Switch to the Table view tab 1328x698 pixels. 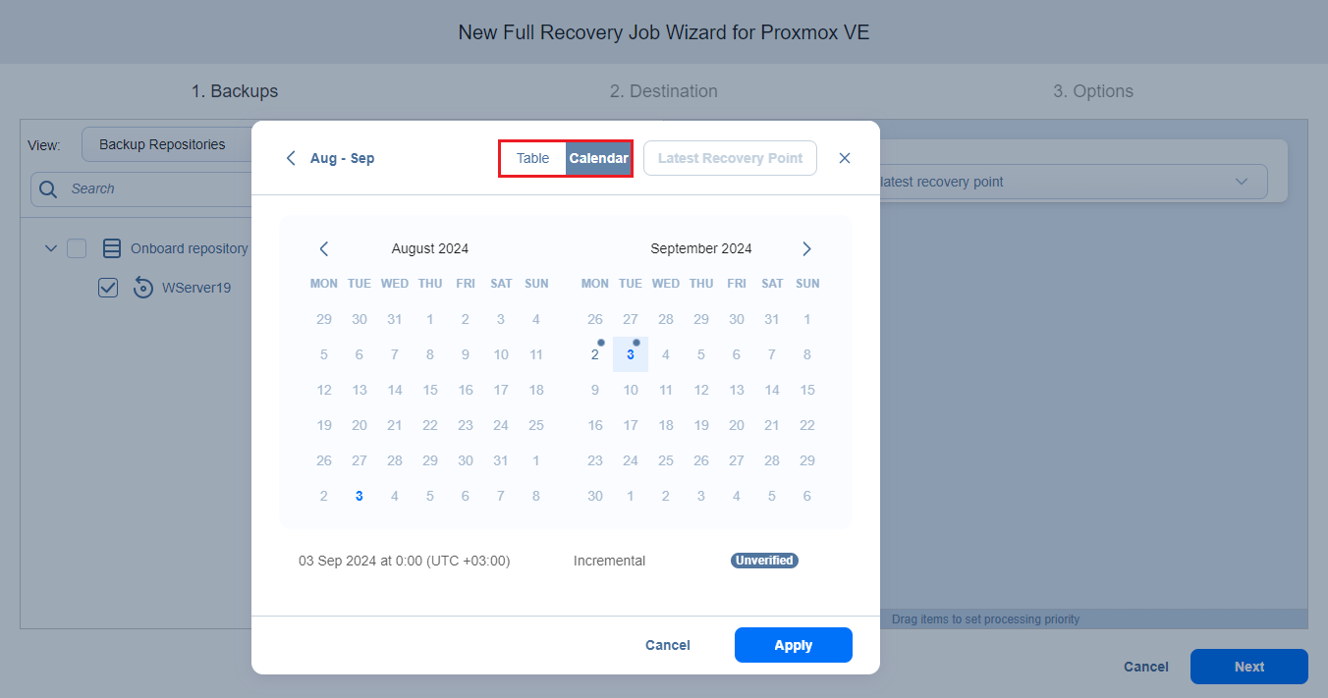click(532, 158)
